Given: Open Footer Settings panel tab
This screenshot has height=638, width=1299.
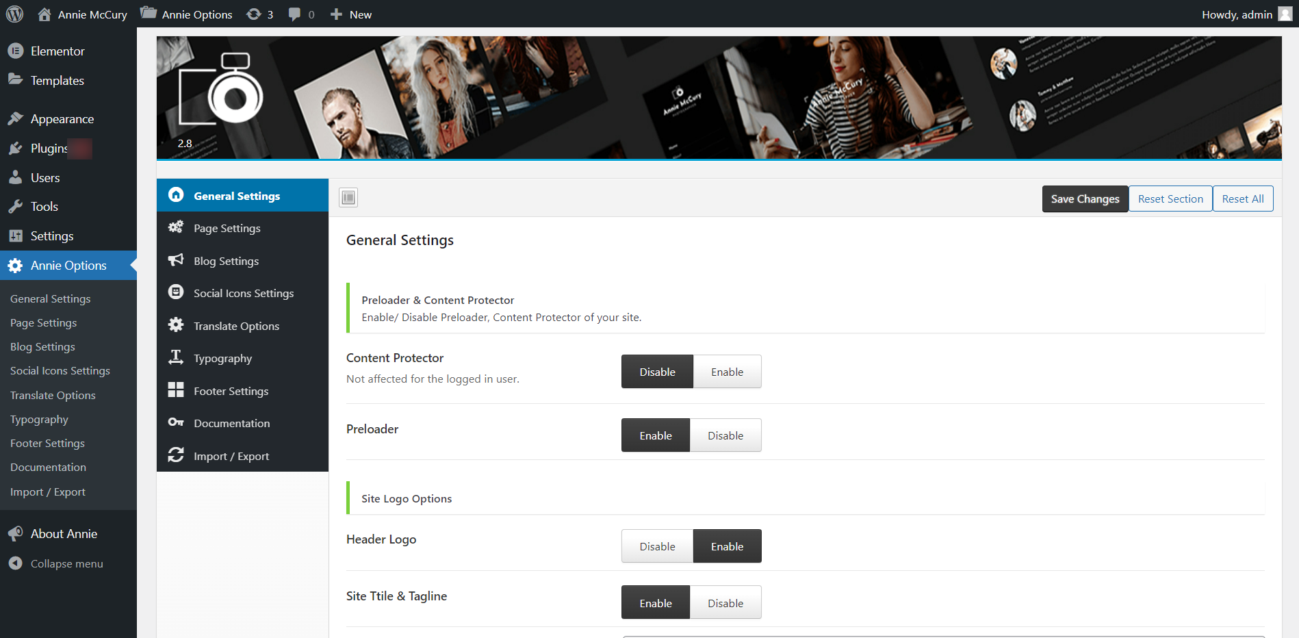Looking at the screenshot, I should [242, 391].
